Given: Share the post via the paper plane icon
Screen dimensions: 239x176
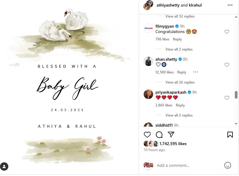Looking at the screenshot, I should pyautogui.click(x=171, y=135).
